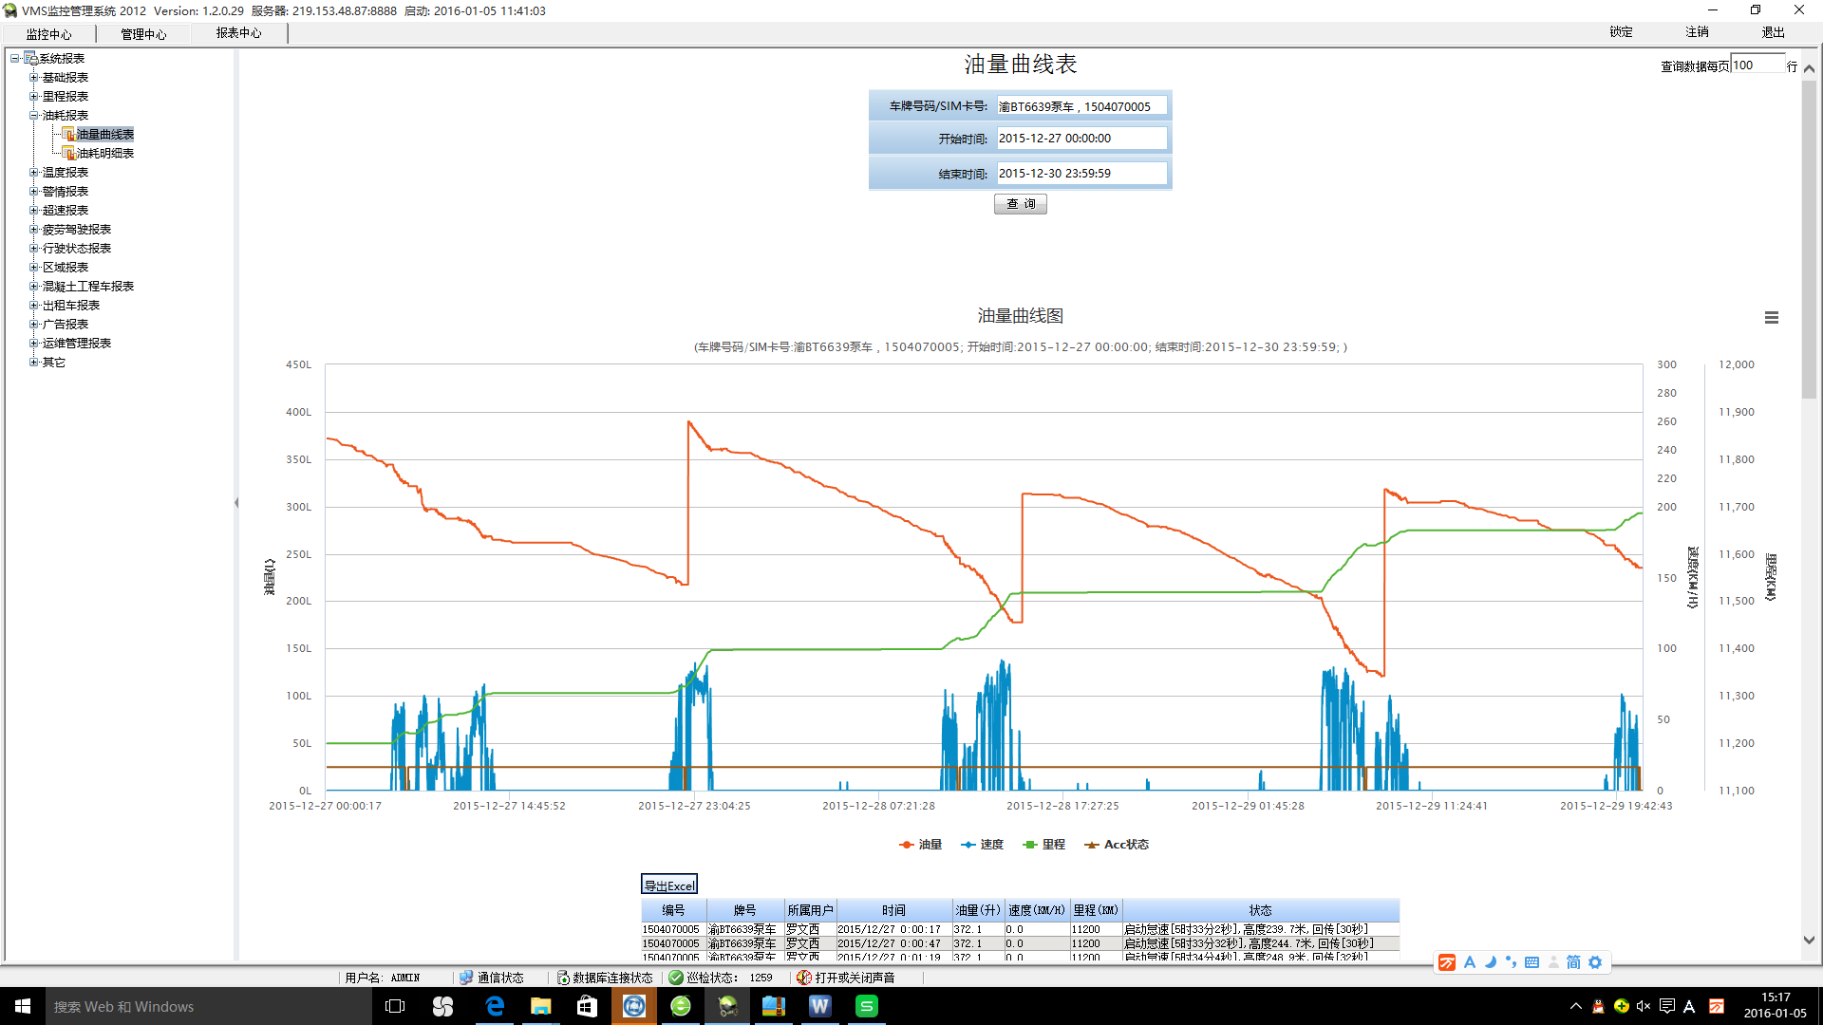The image size is (1823, 1025).
Task: Click the 结束时间 end time field
Action: 1081,174
